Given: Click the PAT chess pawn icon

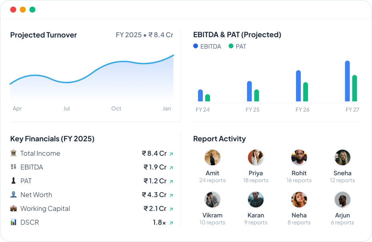Looking at the screenshot, I should [x=14, y=180].
